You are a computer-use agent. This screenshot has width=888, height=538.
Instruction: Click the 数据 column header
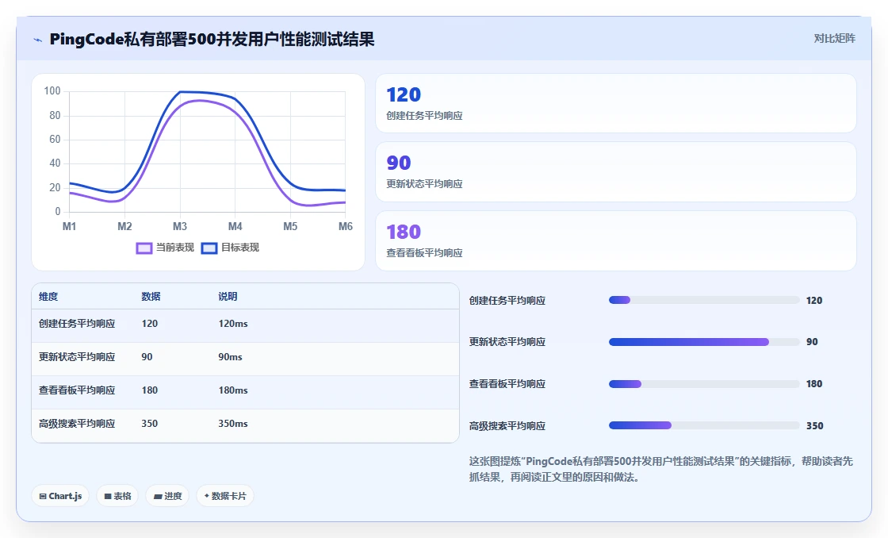coord(151,297)
